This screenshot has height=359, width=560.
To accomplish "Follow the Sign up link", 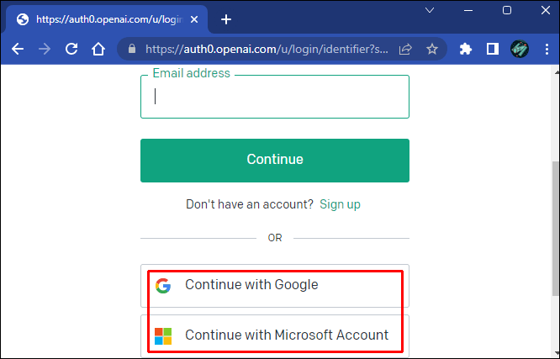I will [340, 204].
